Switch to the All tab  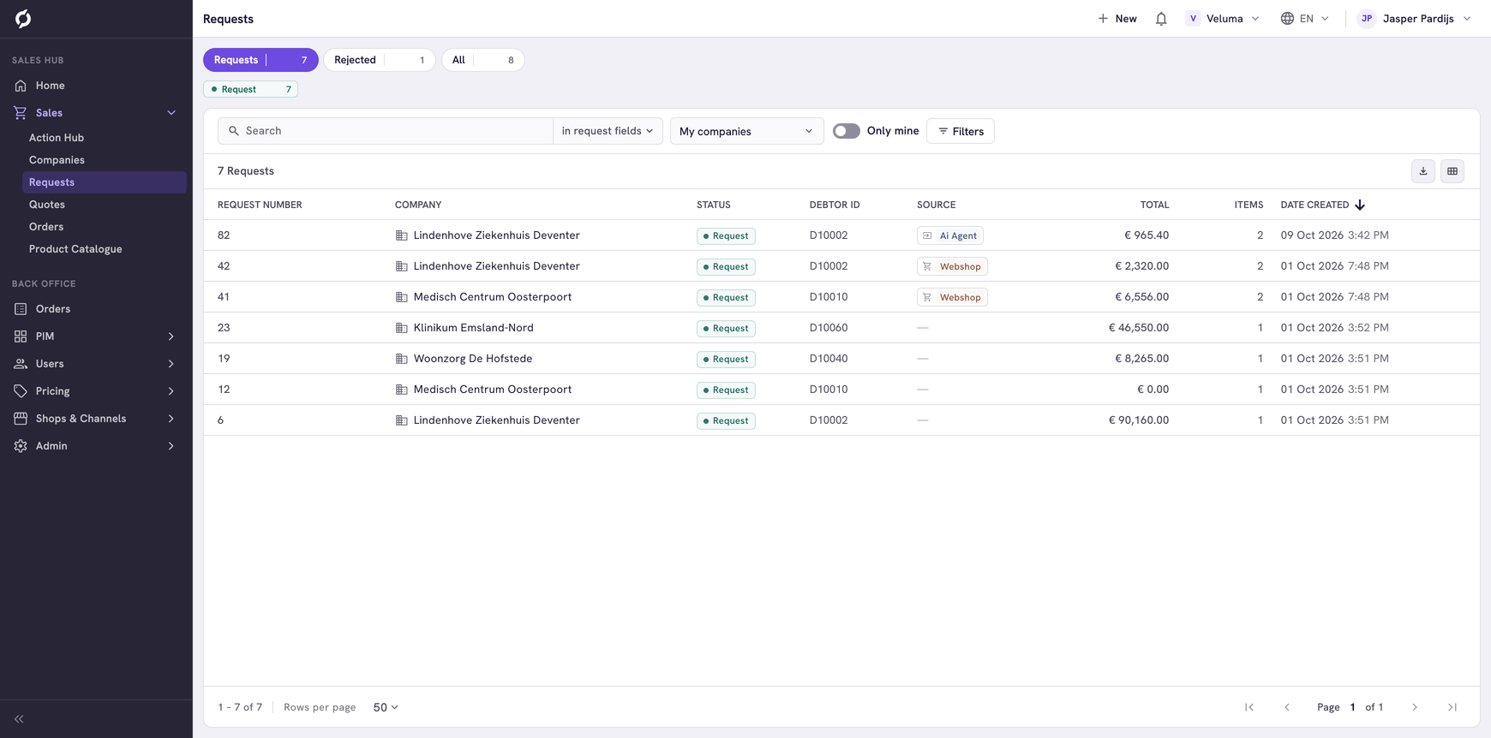pos(483,60)
